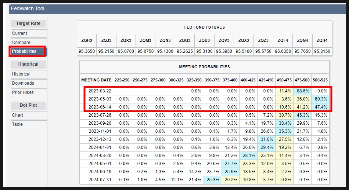
Task: Click the ZQH3 futures column header
Action: (87, 40)
